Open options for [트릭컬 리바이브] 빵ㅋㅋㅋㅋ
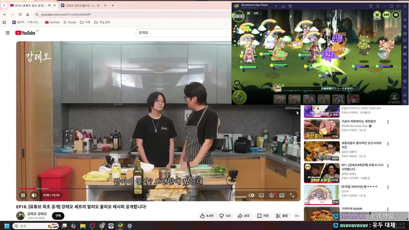 pyautogui.click(x=388, y=188)
